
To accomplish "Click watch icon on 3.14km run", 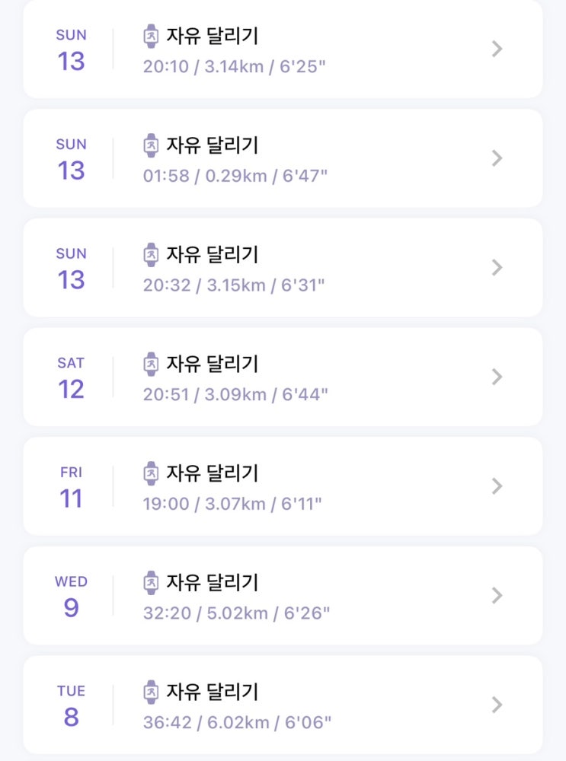I will click(151, 36).
